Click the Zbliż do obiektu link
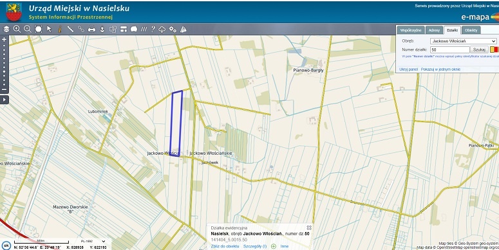 coord(225,246)
